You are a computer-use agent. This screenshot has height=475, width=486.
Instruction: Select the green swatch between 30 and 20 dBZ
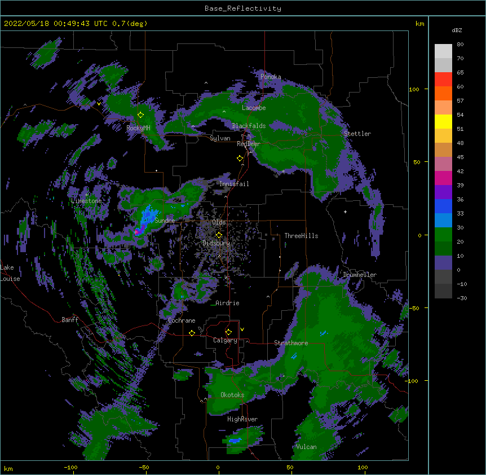(443, 235)
